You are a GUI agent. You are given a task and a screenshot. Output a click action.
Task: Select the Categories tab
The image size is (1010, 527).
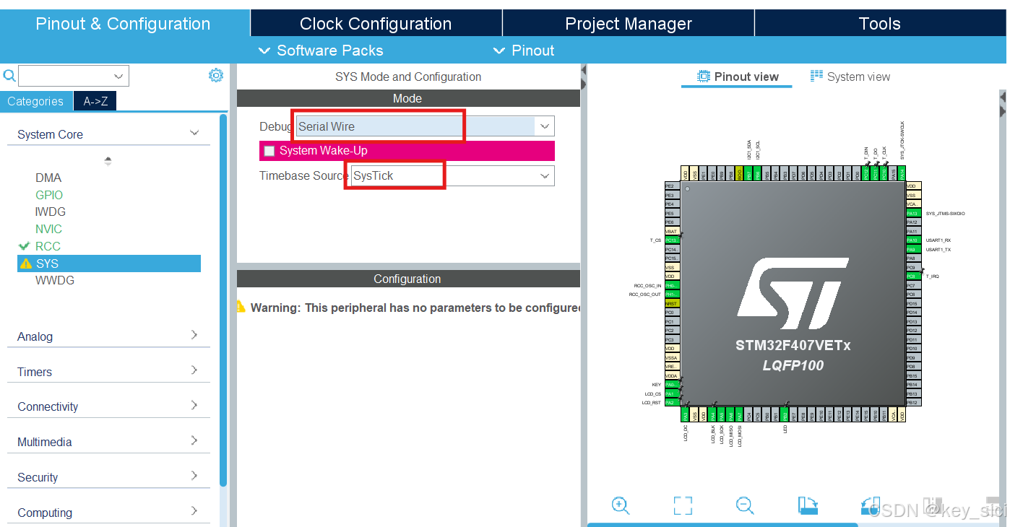(x=35, y=101)
